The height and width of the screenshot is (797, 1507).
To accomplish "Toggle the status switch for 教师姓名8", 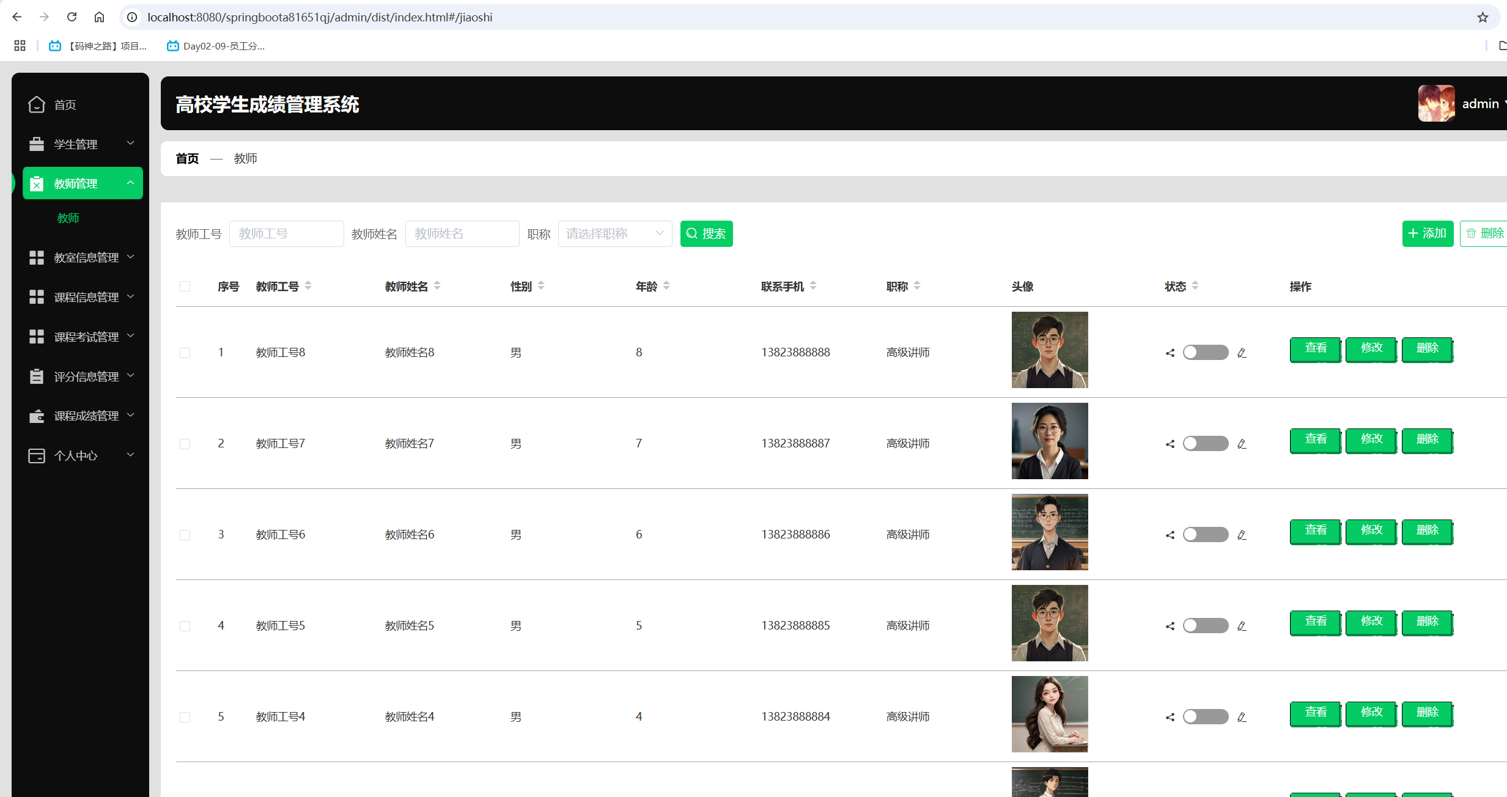I will tap(1206, 353).
